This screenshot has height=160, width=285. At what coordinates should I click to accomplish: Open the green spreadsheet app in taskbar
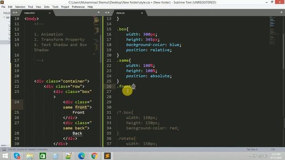(43, 156)
